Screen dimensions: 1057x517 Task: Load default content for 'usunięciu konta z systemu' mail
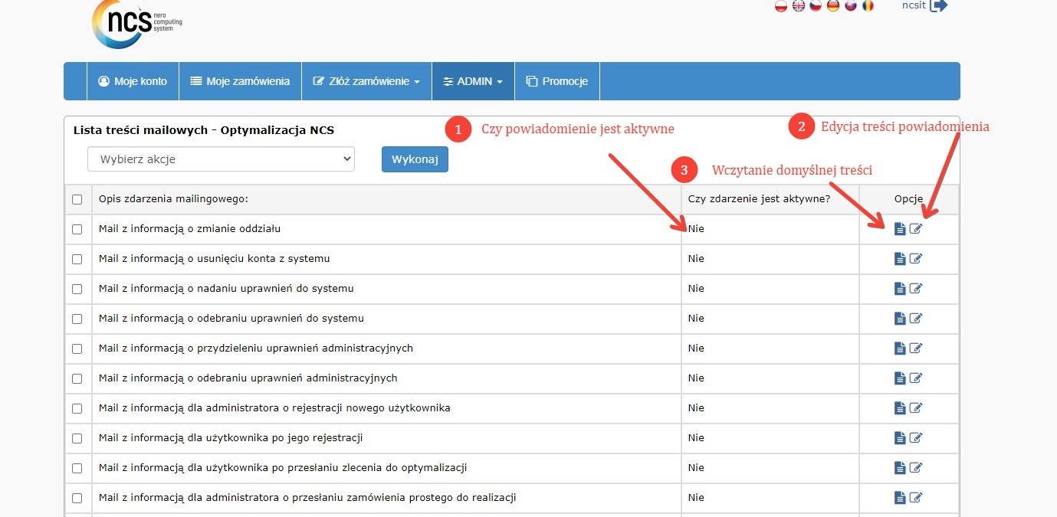(x=900, y=259)
